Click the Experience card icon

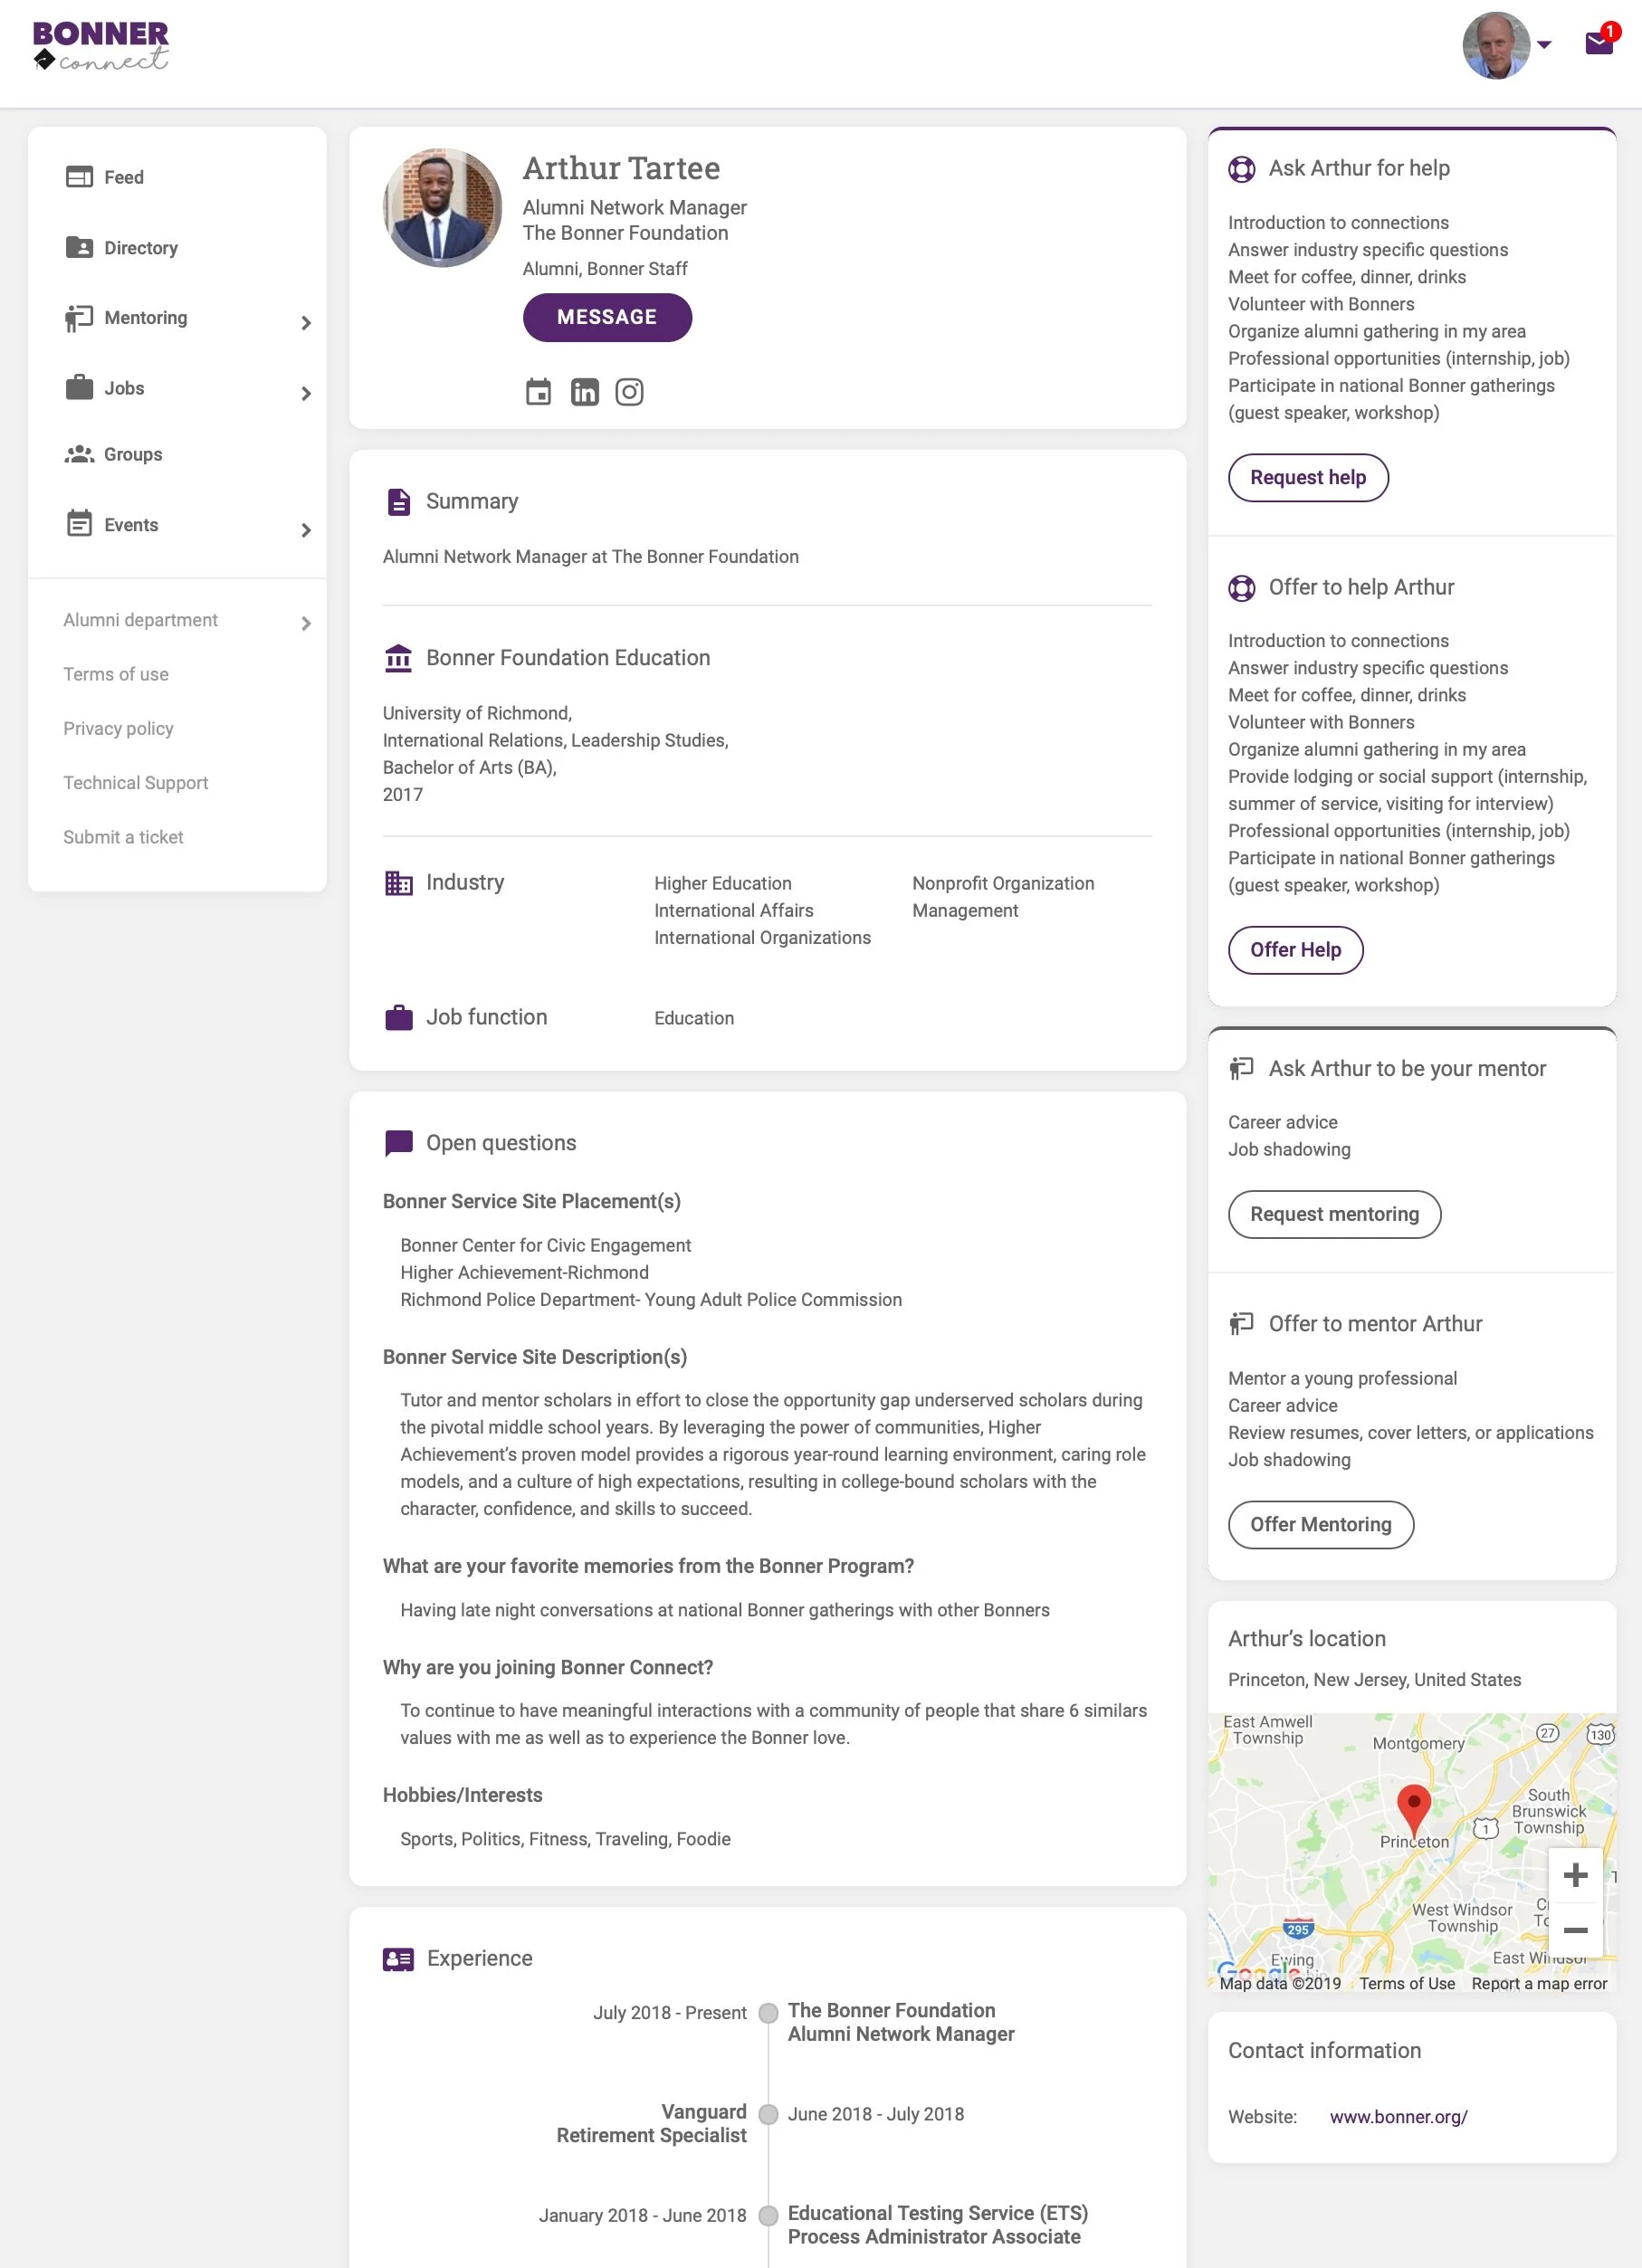pos(398,1959)
